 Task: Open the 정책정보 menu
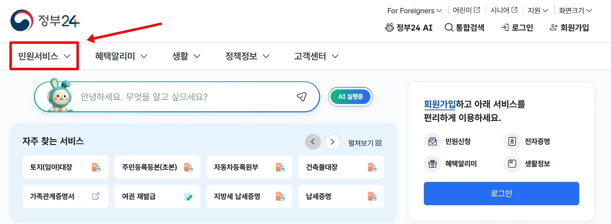click(x=247, y=56)
